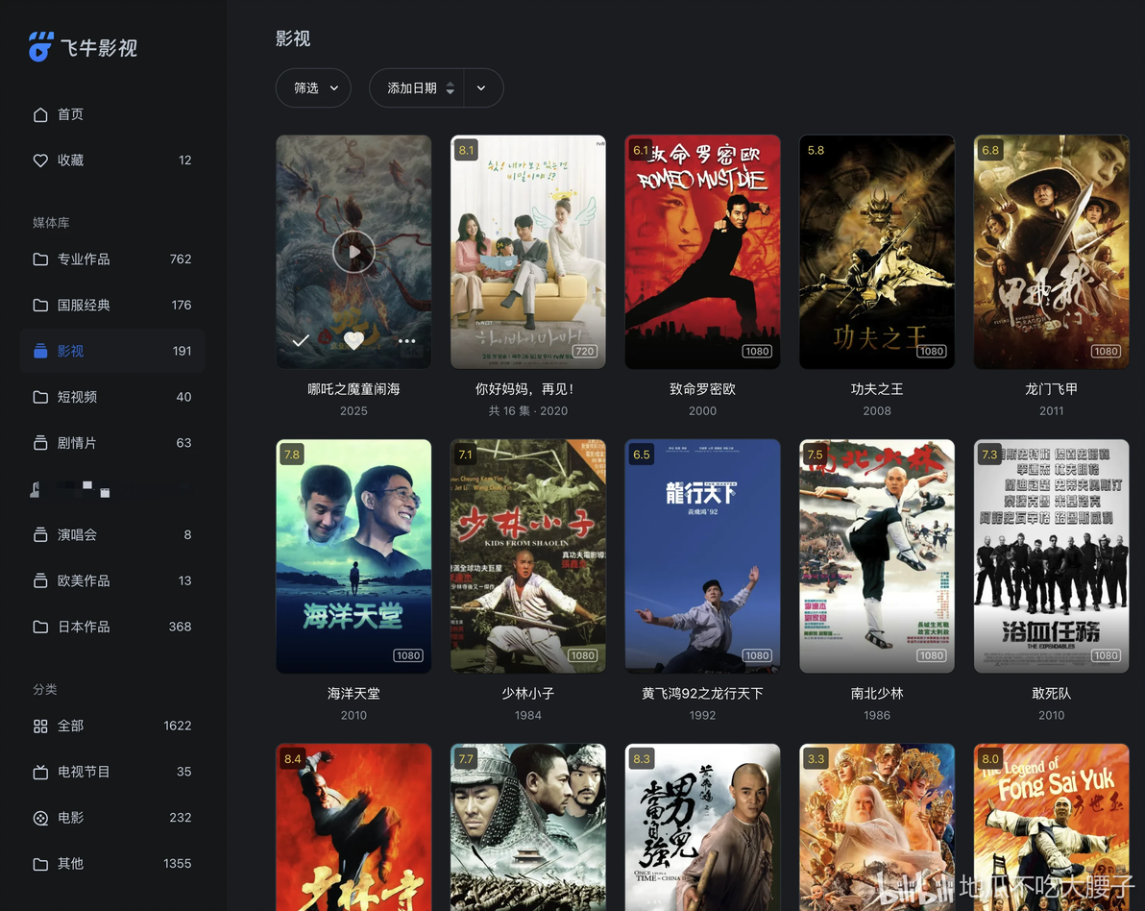Open 收藏 favorites heart icon
The width and height of the screenshot is (1145, 911).
pos(40,160)
